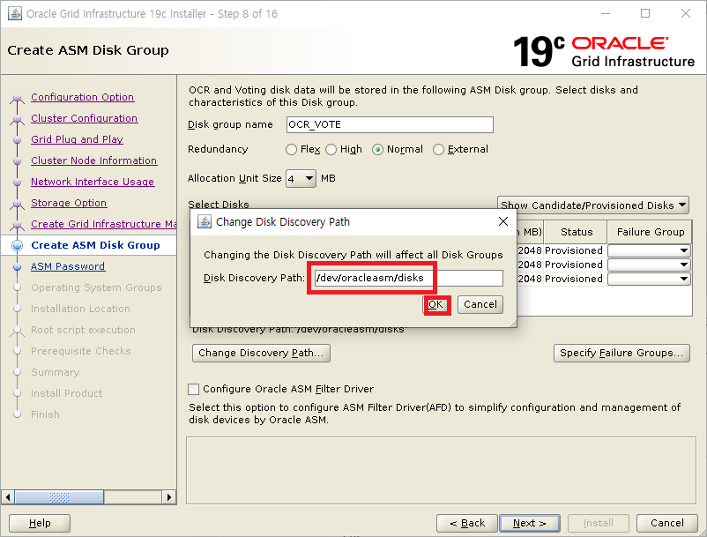Click the Status column header
Image resolution: width=707 pixels, height=537 pixels.
click(x=576, y=232)
